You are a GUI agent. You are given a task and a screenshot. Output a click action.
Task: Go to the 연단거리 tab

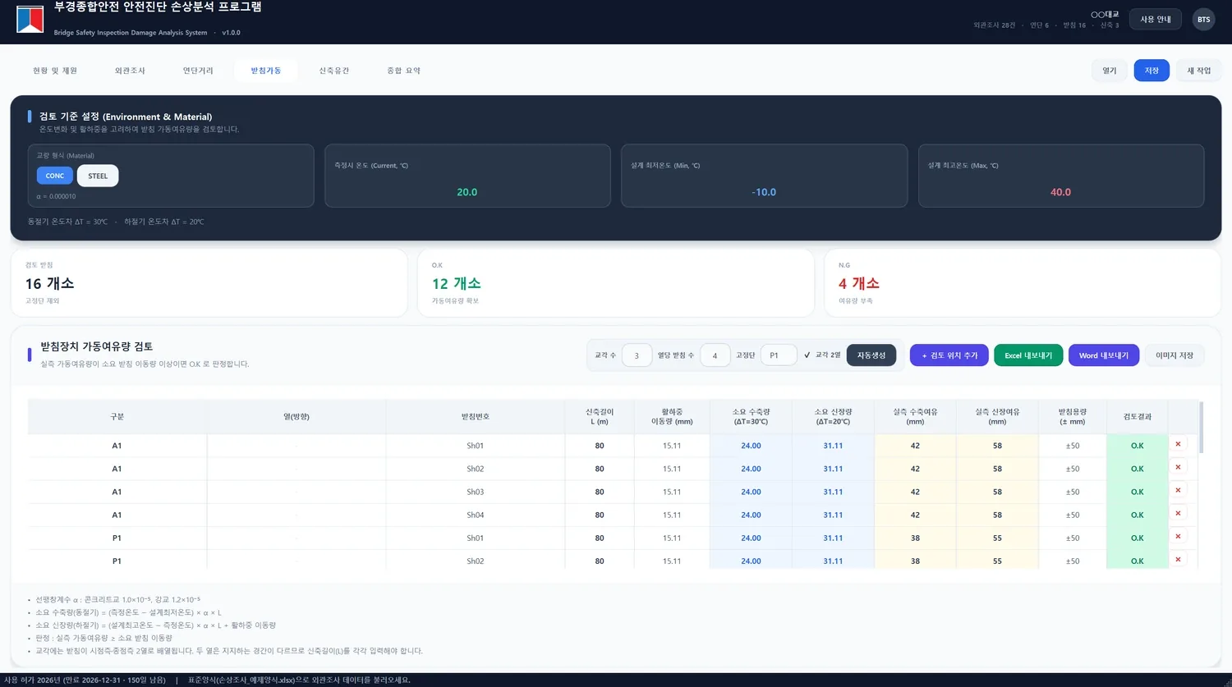198,71
